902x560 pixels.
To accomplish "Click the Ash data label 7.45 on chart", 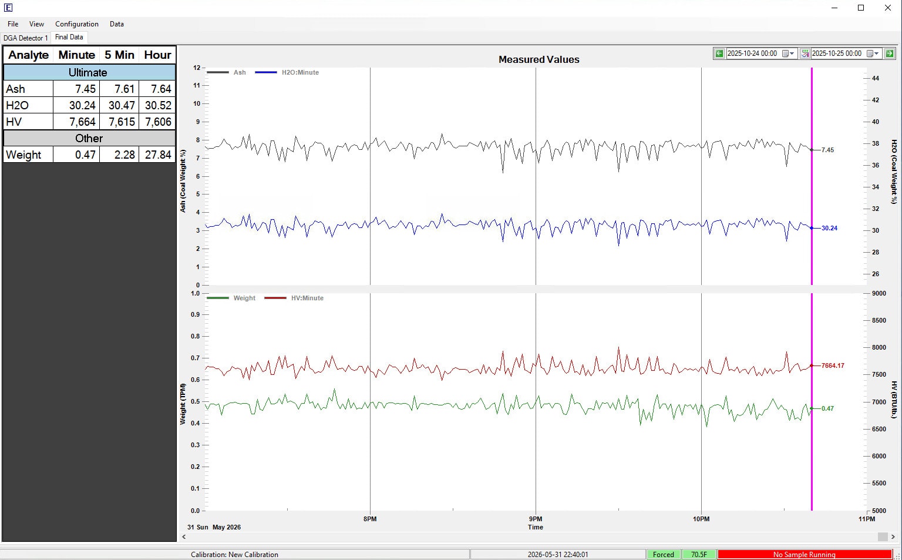I will pos(827,150).
